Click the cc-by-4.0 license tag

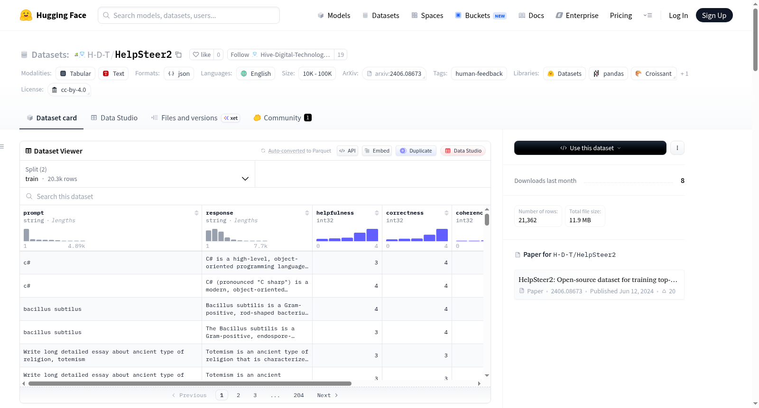point(69,90)
